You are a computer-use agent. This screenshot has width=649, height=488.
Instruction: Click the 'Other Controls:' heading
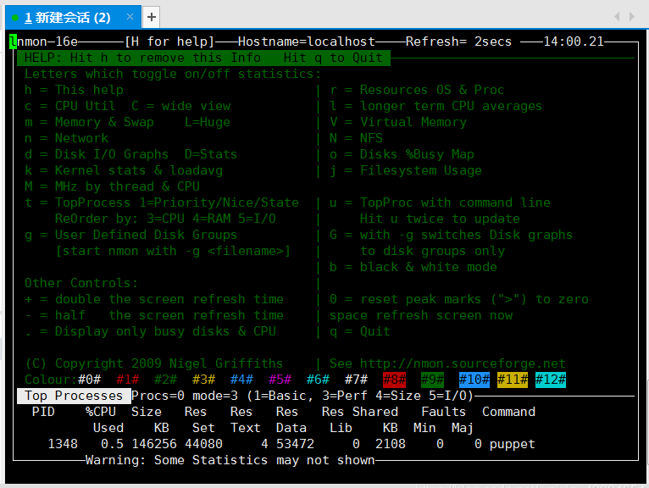click(x=81, y=283)
